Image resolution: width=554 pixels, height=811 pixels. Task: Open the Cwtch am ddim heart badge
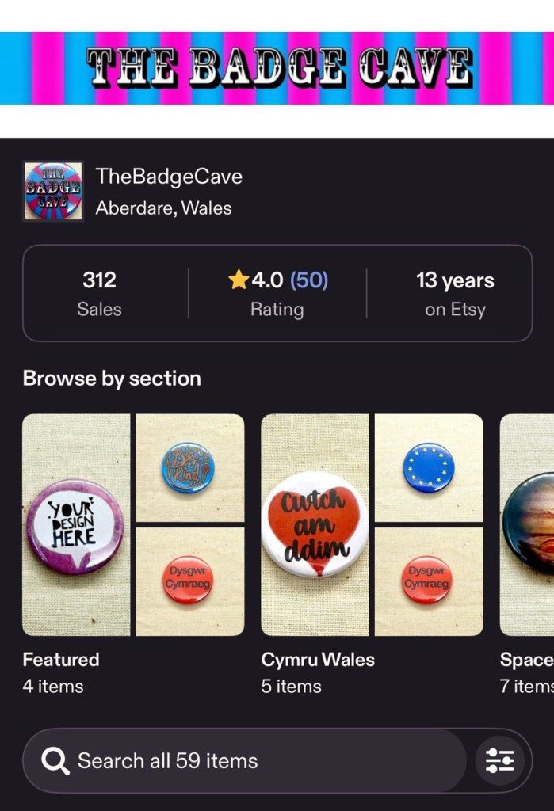(x=315, y=524)
